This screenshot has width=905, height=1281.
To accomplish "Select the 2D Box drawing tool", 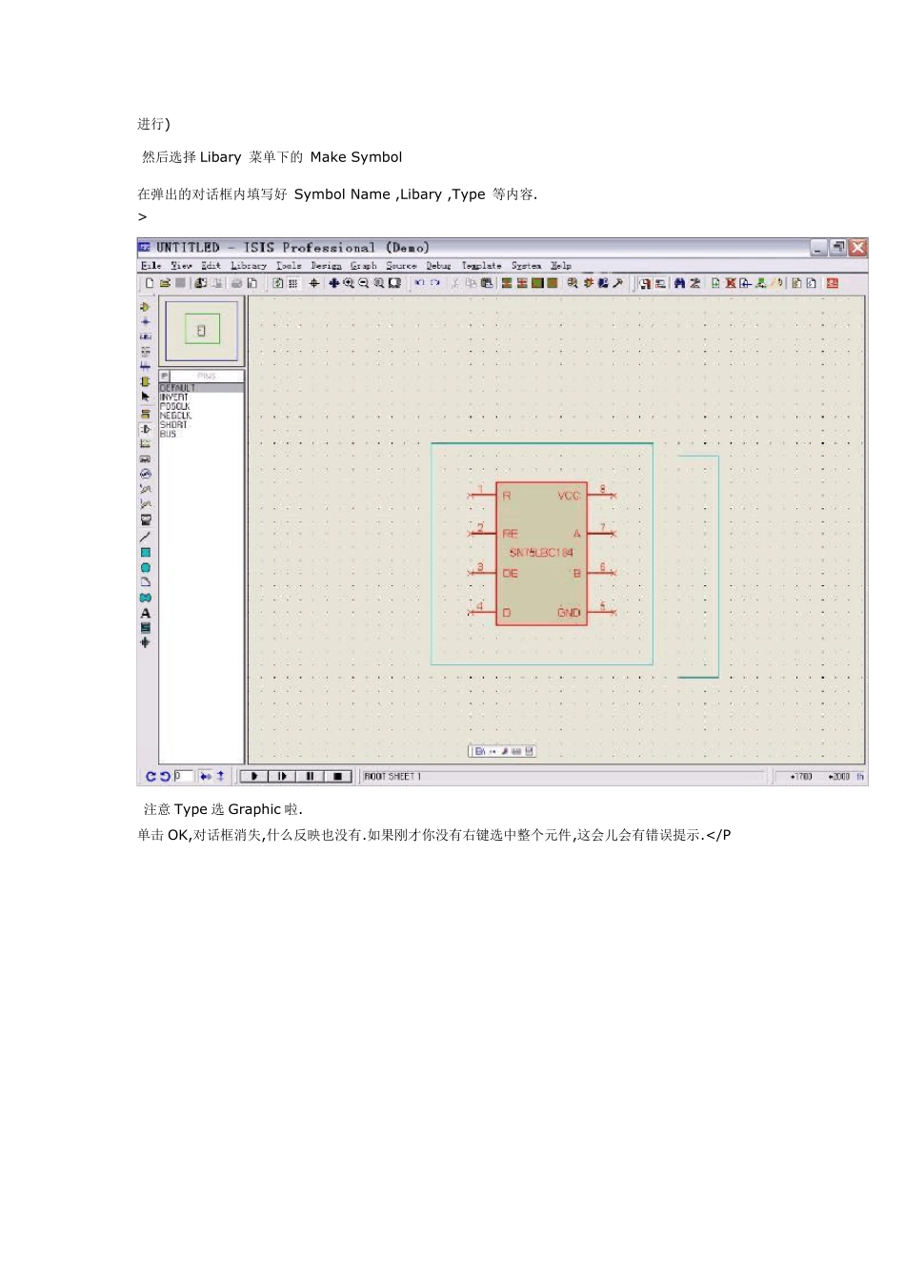I will tap(145, 552).
